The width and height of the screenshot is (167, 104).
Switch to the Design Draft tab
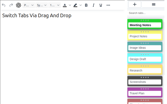145,59
